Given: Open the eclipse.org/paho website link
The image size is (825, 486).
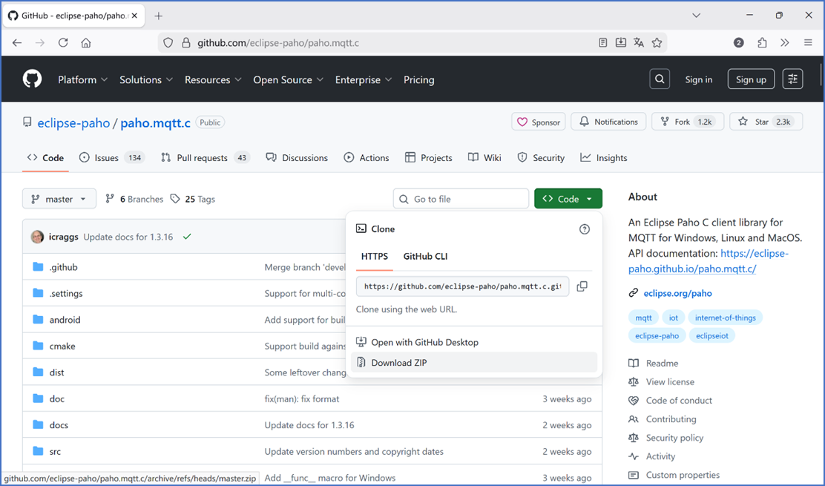Looking at the screenshot, I should [677, 293].
